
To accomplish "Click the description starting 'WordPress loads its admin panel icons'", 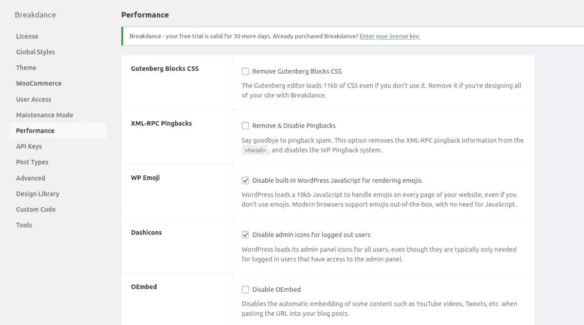I will coord(379,254).
